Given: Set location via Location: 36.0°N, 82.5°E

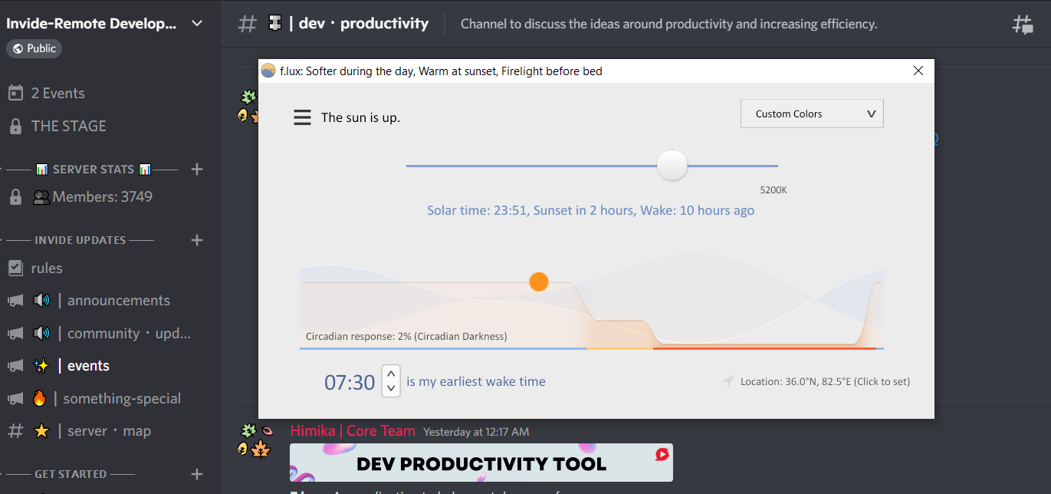Looking at the screenshot, I should pyautogui.click(x=825, y=381).
